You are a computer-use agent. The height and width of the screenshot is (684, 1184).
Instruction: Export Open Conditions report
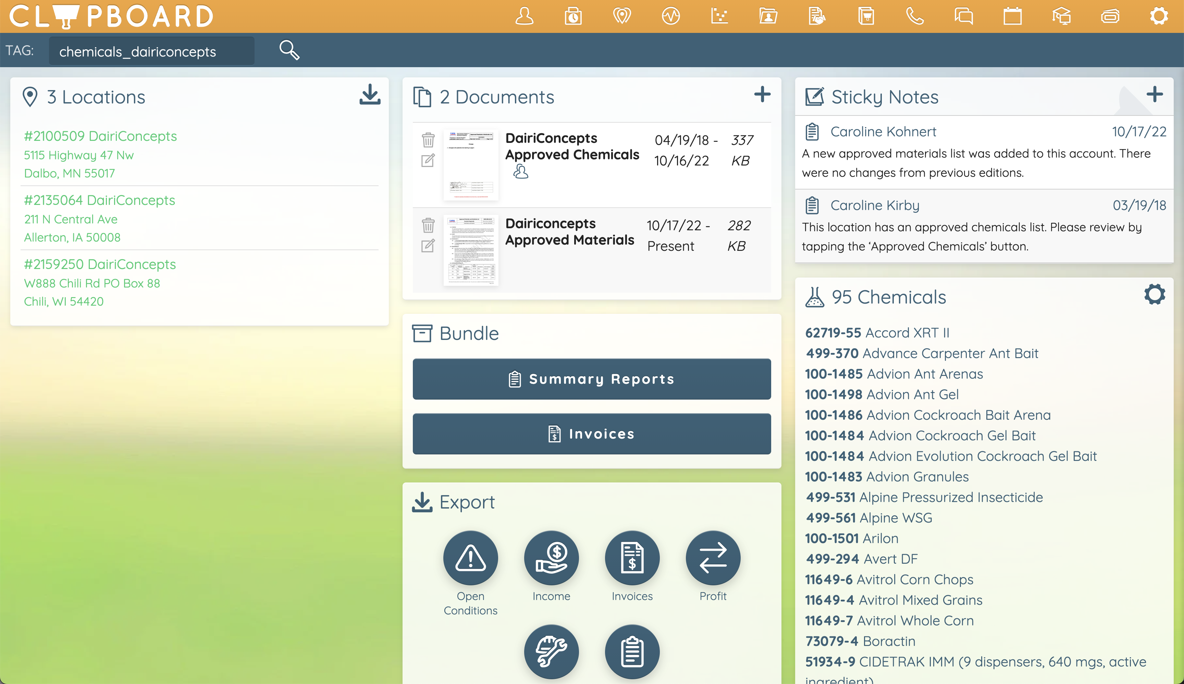(x=471, y=558)
